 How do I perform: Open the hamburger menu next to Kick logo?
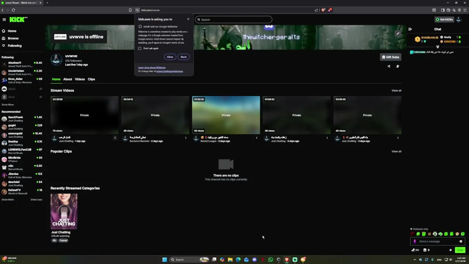click(x=4, y=19)
